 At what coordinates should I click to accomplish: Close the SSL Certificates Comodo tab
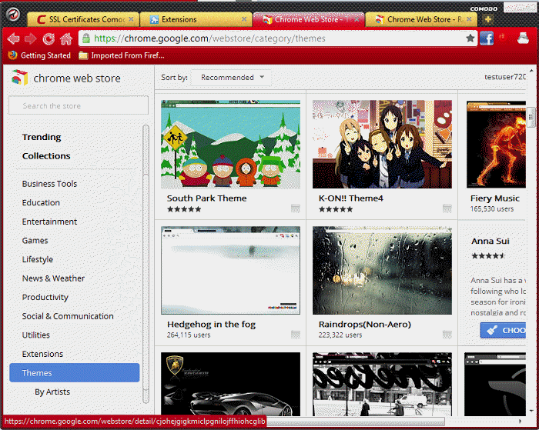point(132,19)
